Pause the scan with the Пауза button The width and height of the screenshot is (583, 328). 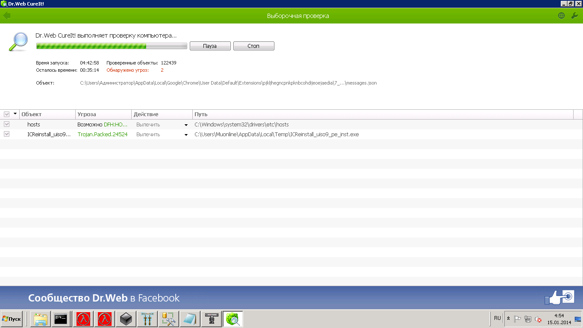pyautogui.click(x=210, y=46)
